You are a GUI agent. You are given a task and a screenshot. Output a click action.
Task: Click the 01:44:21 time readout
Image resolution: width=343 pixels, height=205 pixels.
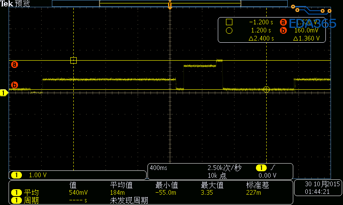pyautogui.click(x=317, y=192)
